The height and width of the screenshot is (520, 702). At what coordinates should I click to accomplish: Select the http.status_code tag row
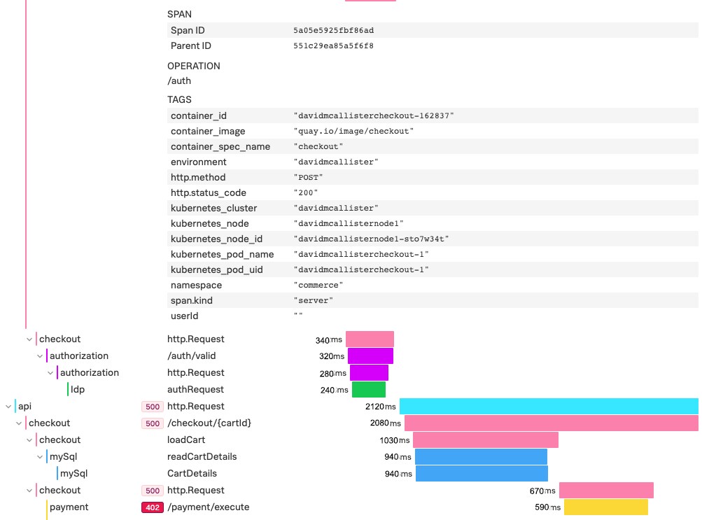click(432, 192)
